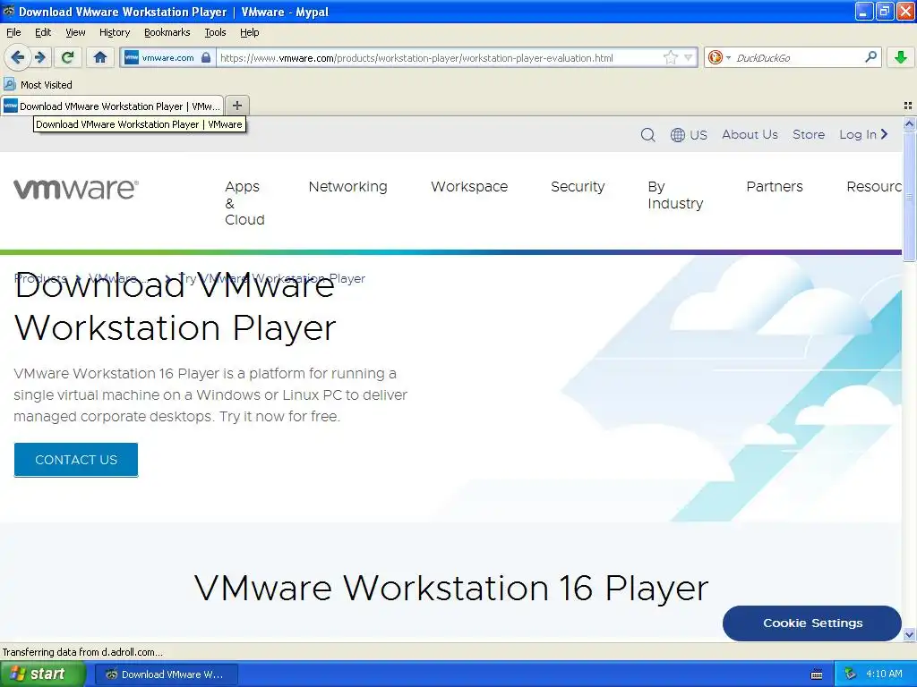The width and height of the screenshot is (917, 687).
Task: Click the search magnifier in search box
Action: tap(870, 57)
